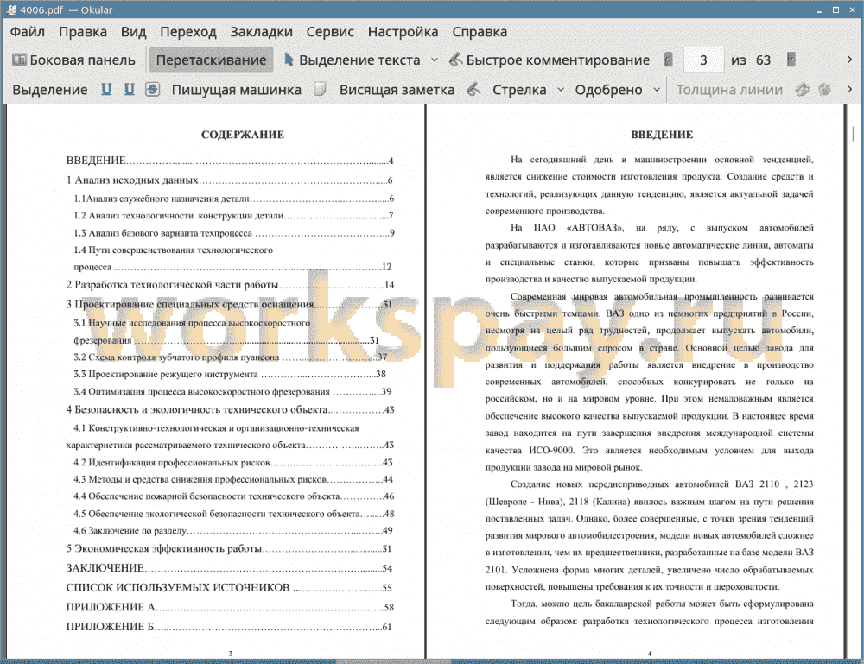This screenshot has width=864, height=664.
Task: Click the paragraph starting 'Создание новых переднеприводных'
Action: [649, 535]
